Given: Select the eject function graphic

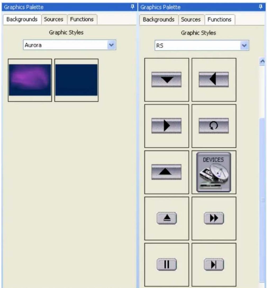Looking at the screenshot, I should pos(166,218).
